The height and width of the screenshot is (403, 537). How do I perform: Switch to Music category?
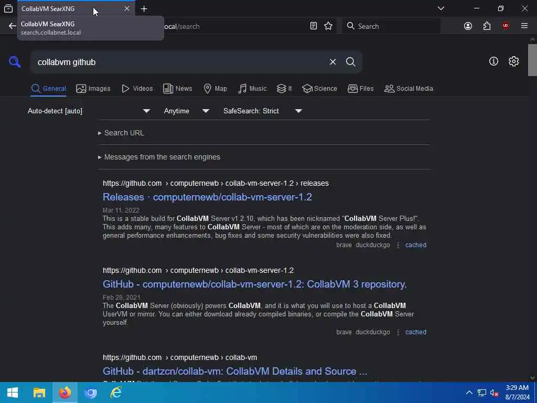pyautogui.click(x=252, y=88)
